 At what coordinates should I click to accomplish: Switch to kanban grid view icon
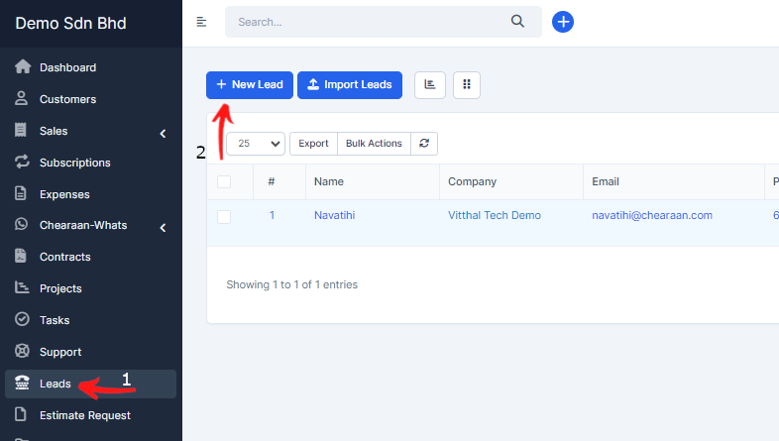467,85
